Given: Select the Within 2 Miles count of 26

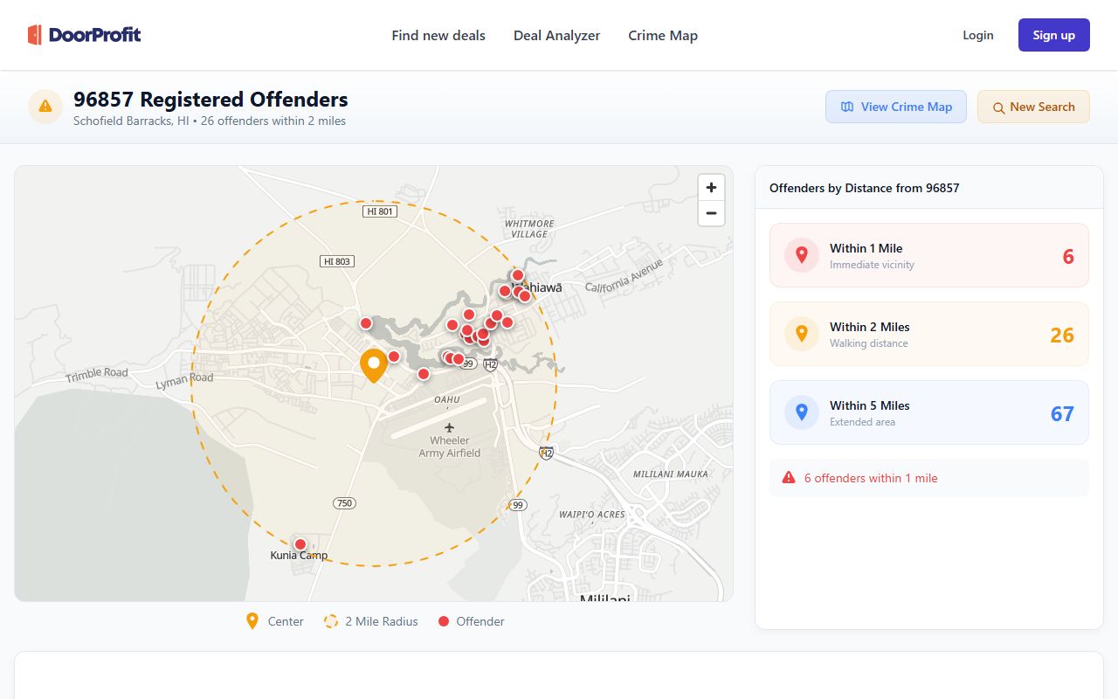Looking at the screenshot, I should click(1061, 335).
